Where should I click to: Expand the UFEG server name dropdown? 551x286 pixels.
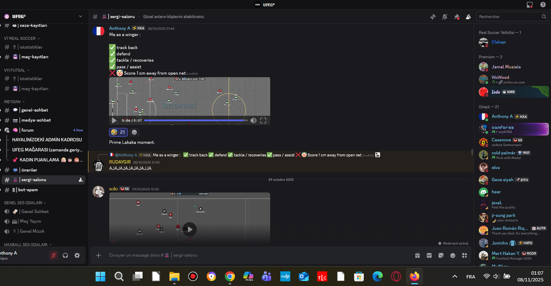(x=80, y=17)
